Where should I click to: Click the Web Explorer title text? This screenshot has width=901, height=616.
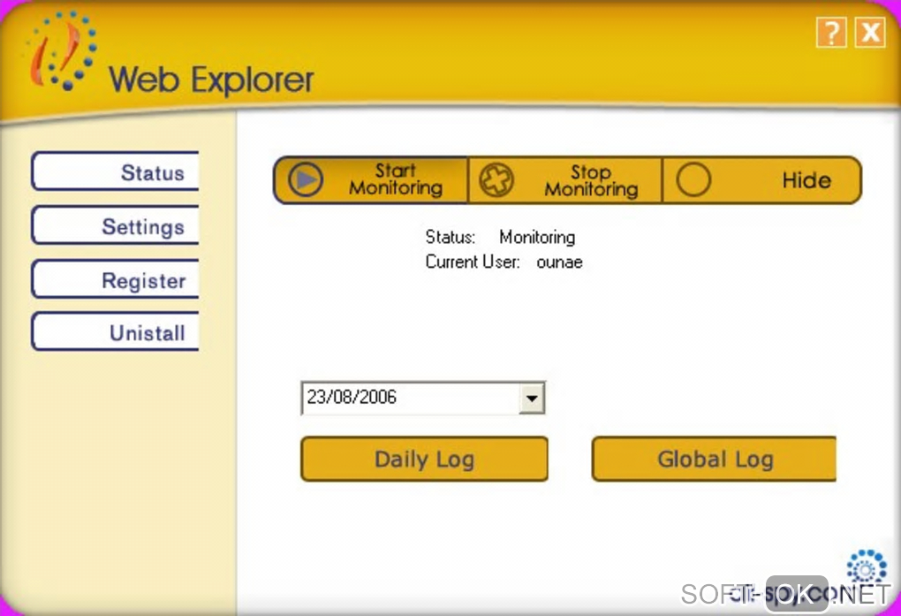pyautogui.click(x=211, y=80)
